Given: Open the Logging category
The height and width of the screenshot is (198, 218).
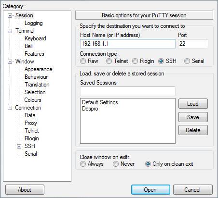Looking at the screenshot, I should [34, 23].
